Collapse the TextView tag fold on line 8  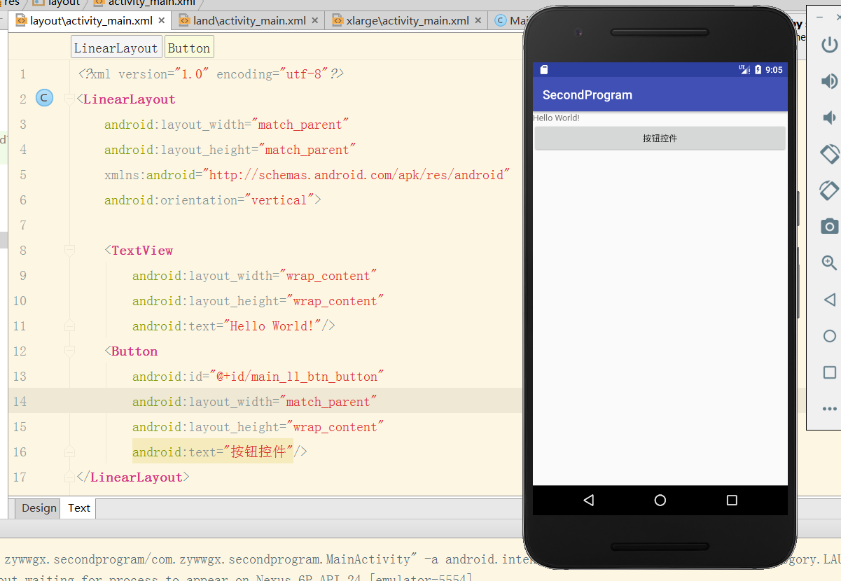[69, 251]
